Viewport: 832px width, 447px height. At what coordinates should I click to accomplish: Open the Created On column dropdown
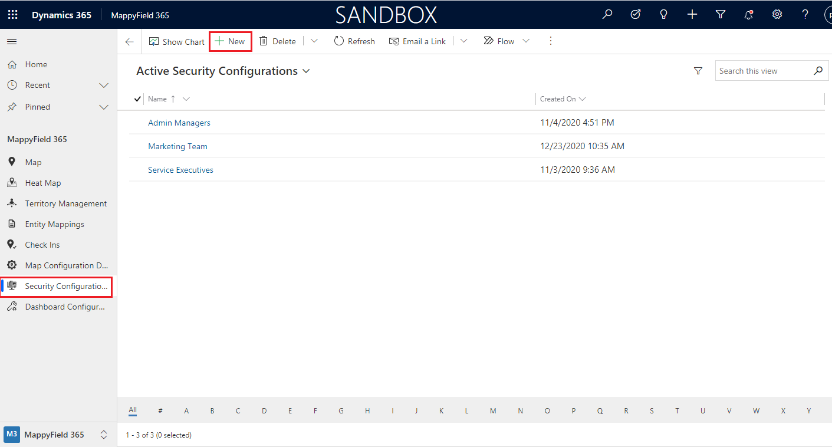(583, 99)
